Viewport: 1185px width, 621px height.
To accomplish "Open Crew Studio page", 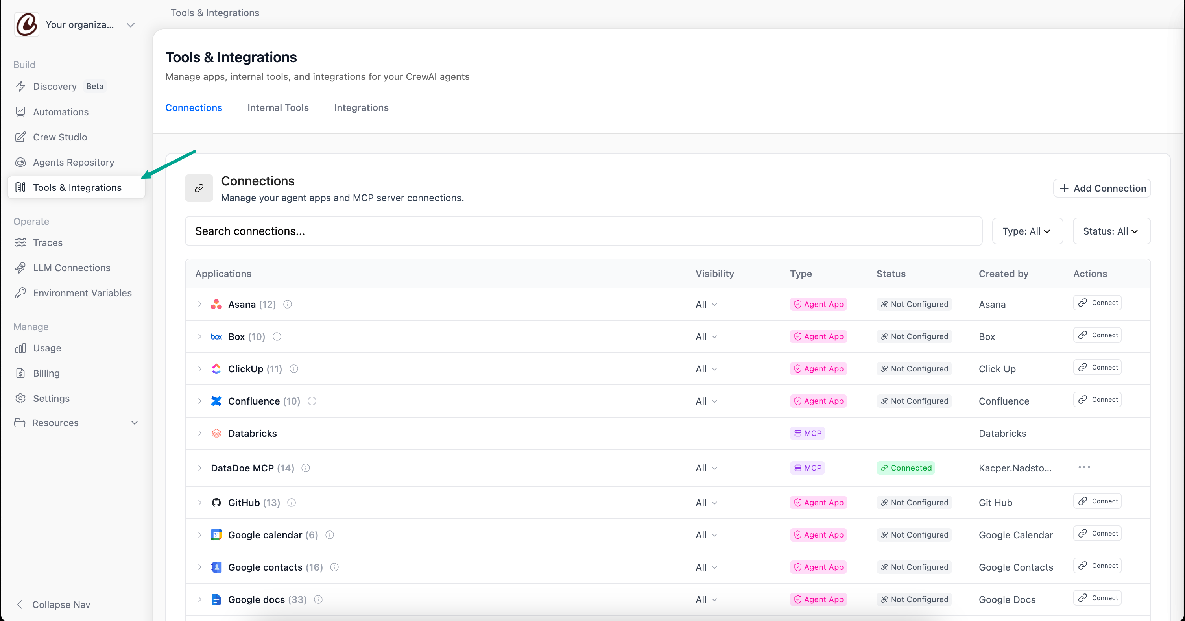I will pyautogui.click(x=60, y=137).
